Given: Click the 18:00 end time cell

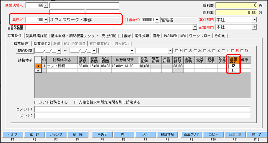Looking at the screenshot, I should coord(95,66).
